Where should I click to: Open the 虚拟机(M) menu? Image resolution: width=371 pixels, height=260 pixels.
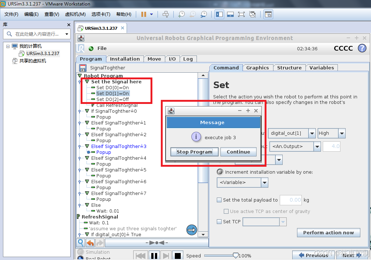(x=75, y=14)
